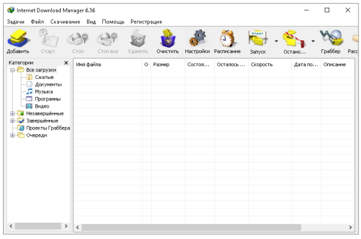The image size is (361, 239).
Task: Click the Удалить toolbar icon
Action: [138, 38]
